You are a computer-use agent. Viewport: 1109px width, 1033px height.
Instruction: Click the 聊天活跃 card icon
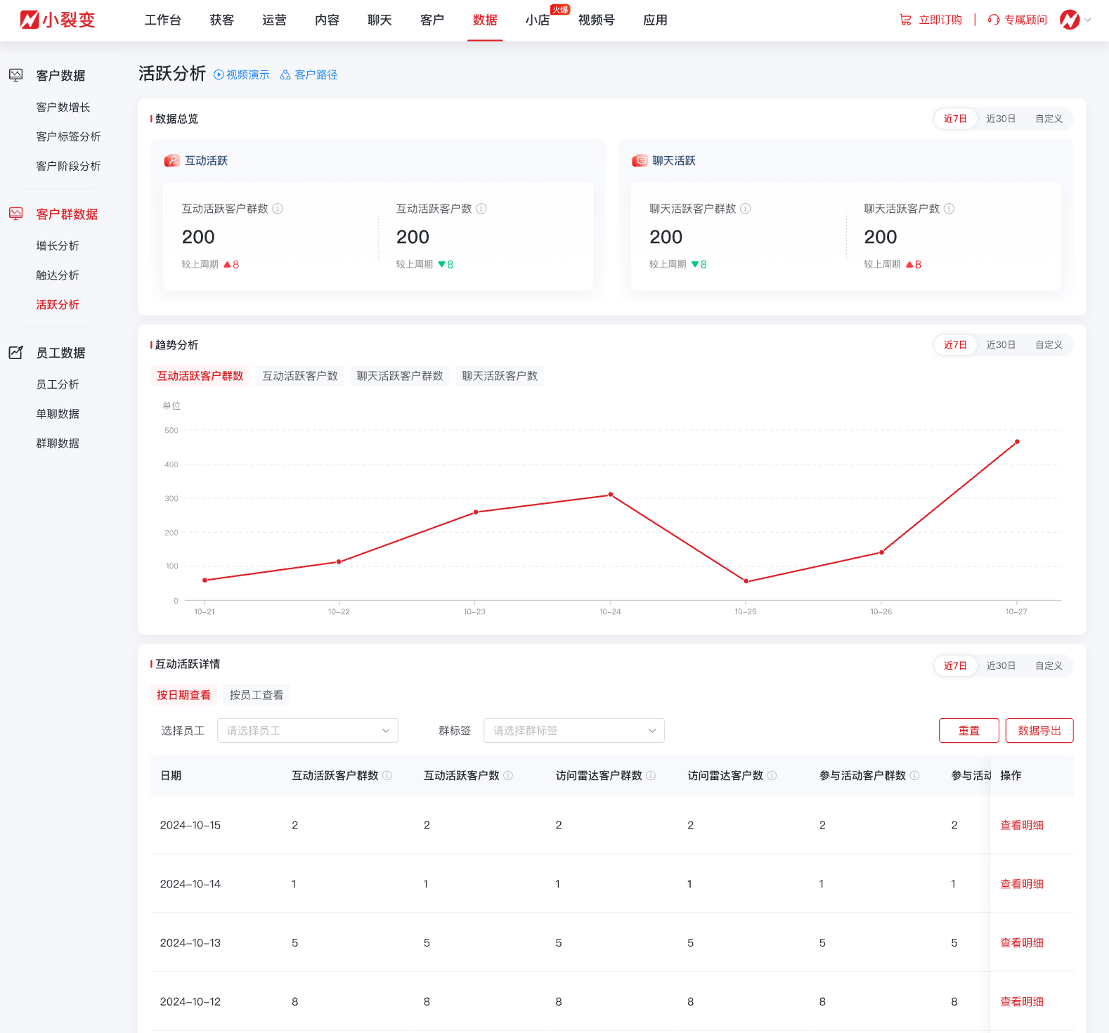click(x=640, y=161)
